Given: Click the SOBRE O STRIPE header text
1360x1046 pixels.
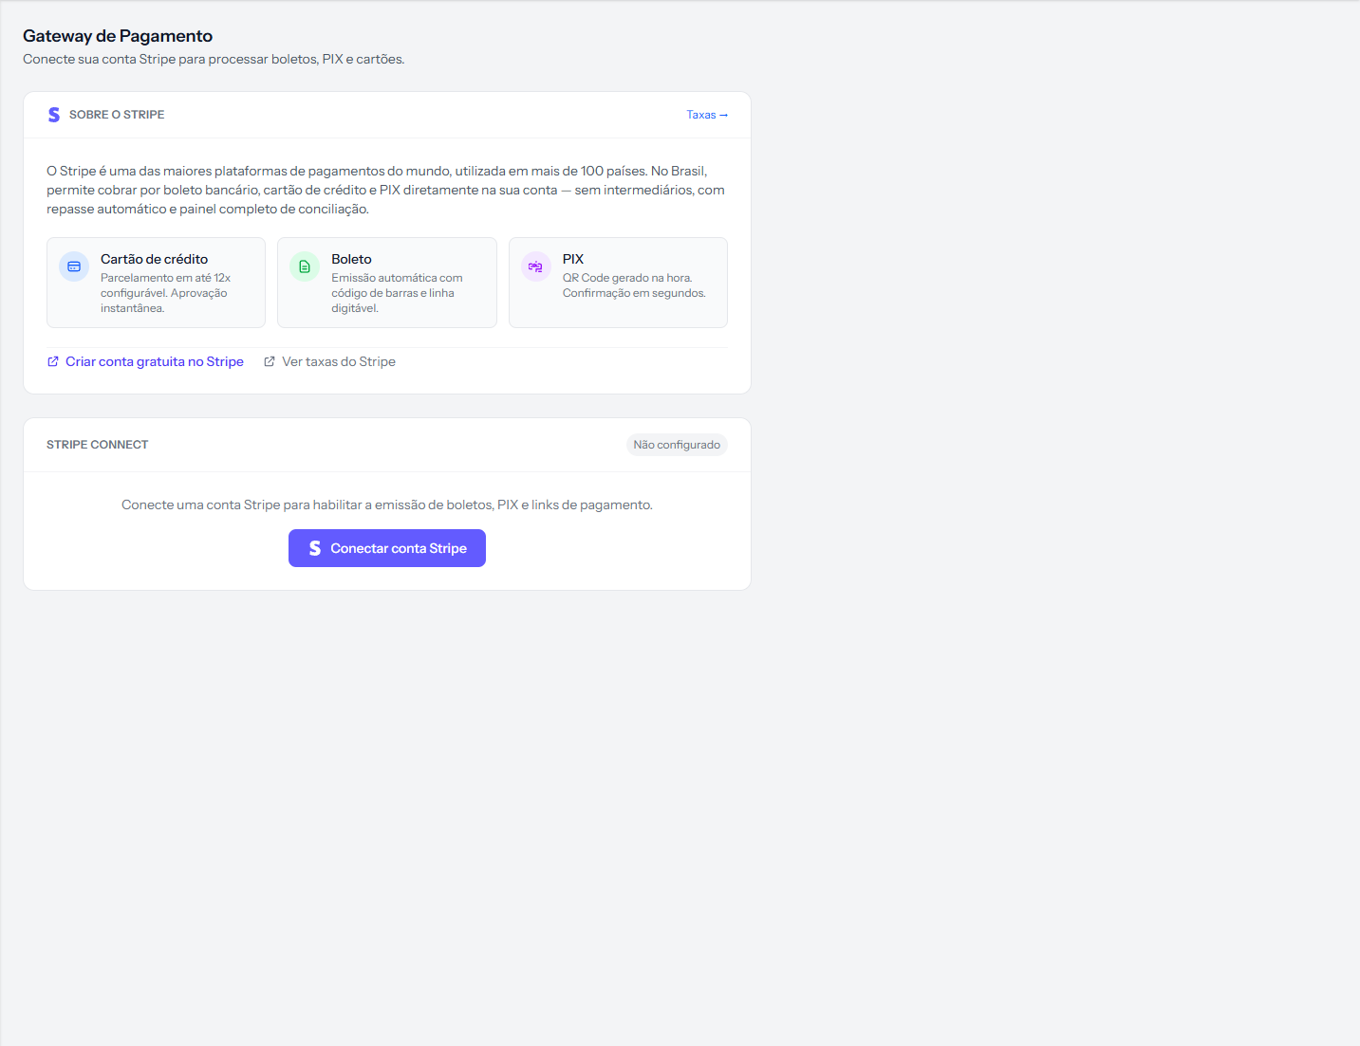Looking at the screenshot, I should (x=117, y=115).
